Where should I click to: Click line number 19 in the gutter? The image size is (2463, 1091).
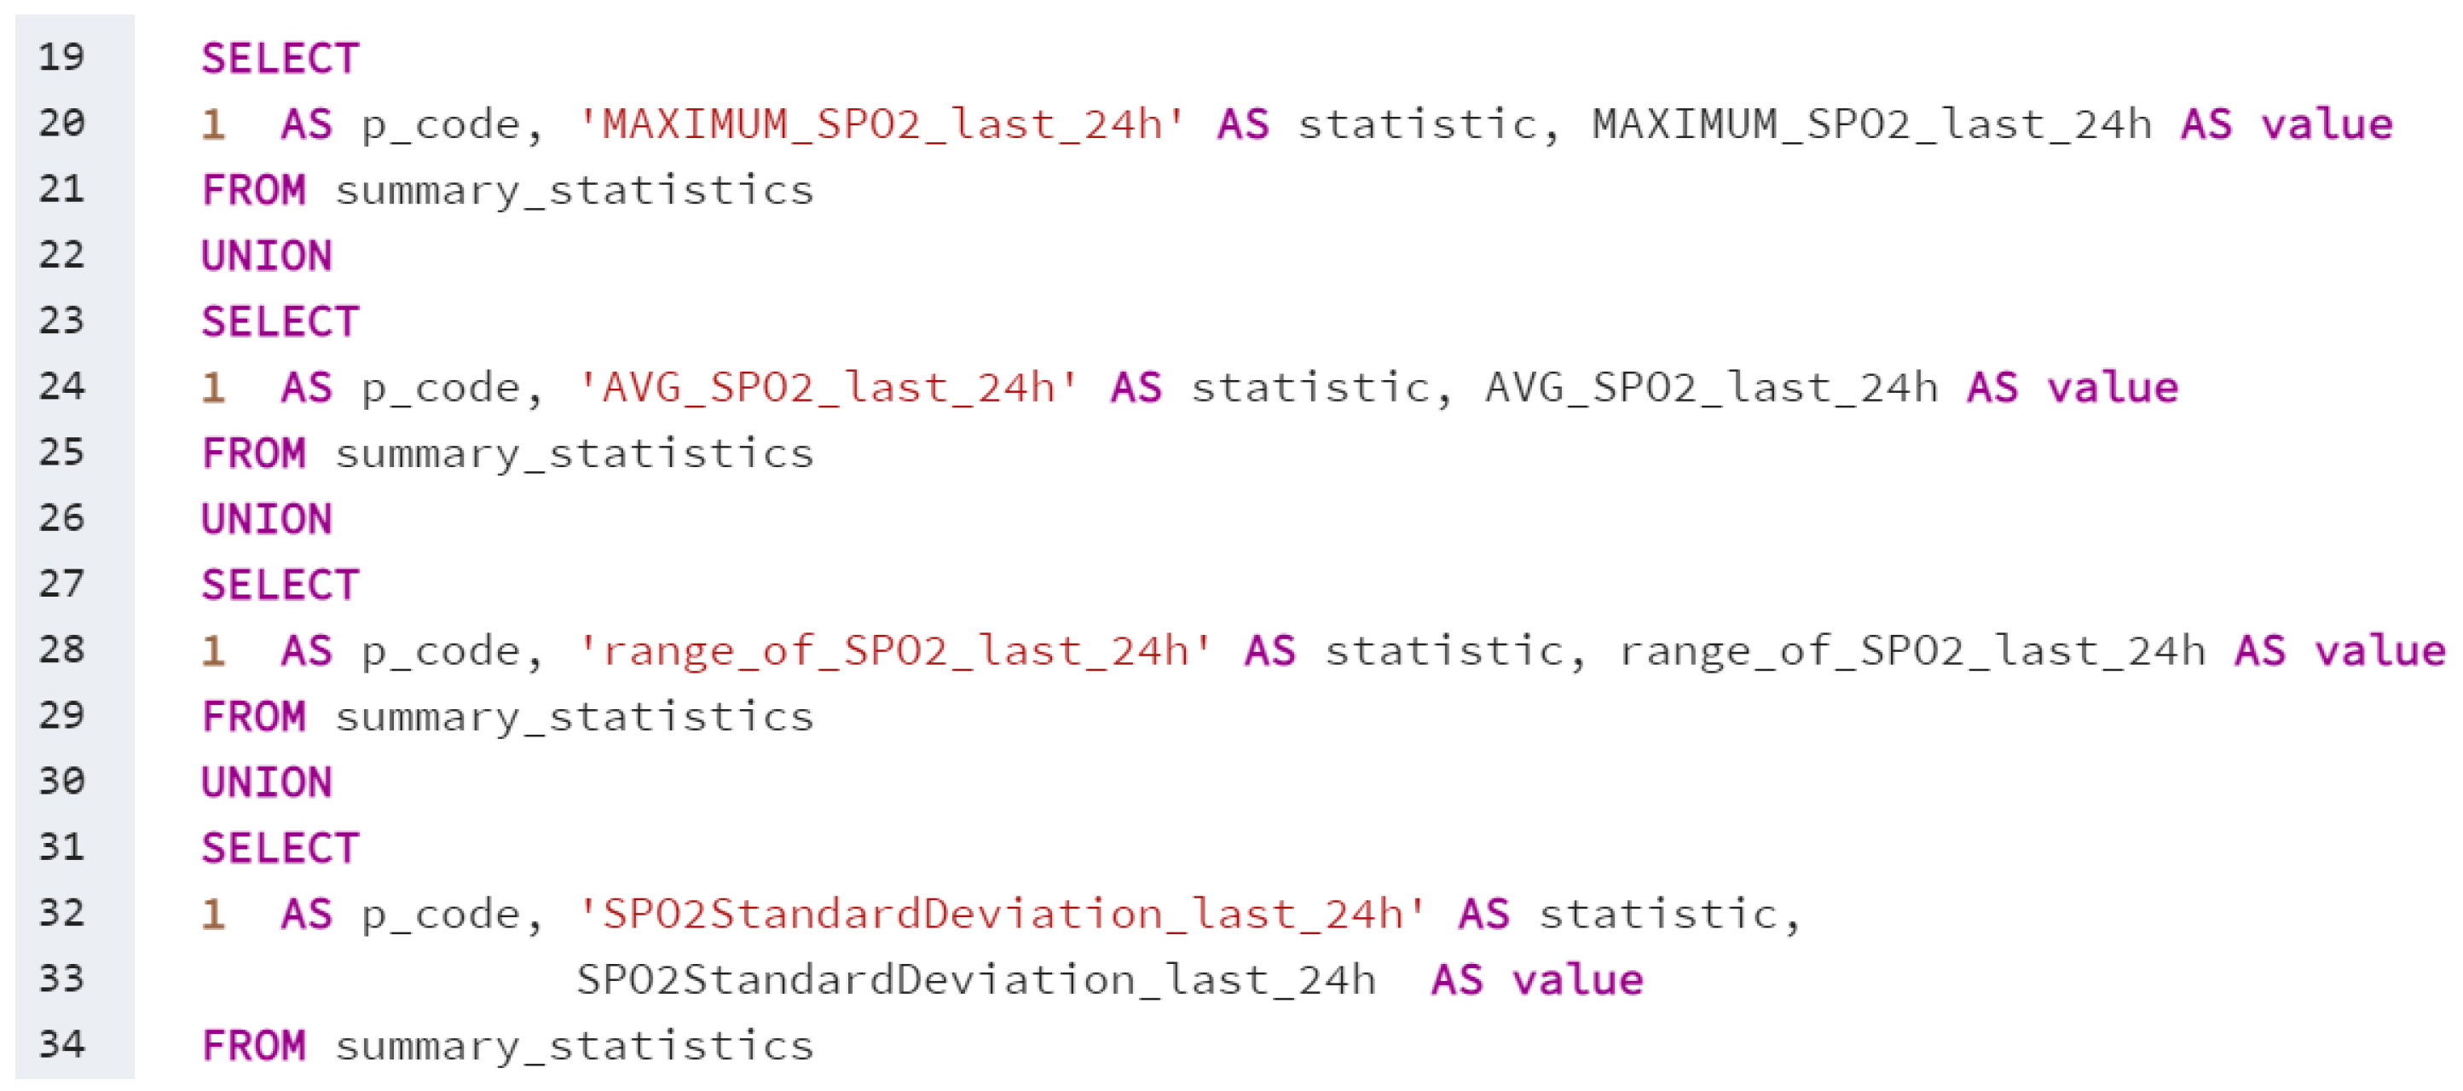click(x=61, y=57)
